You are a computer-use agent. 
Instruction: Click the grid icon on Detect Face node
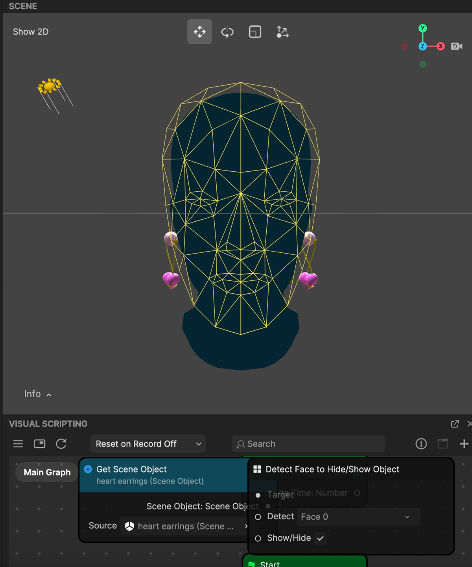pos(257,469)
